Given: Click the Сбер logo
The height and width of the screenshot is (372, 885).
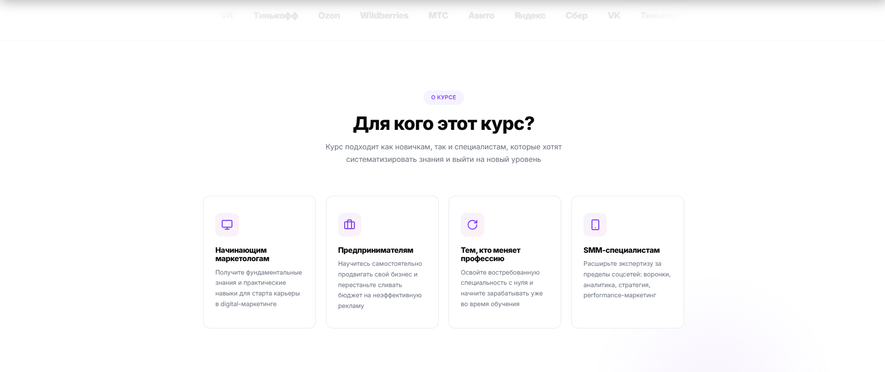Looking at the screenshot, I should click(x=577, y=16).
